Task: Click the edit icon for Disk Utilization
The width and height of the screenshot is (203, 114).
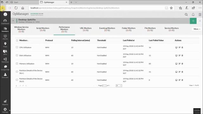Action: point(179,55)
